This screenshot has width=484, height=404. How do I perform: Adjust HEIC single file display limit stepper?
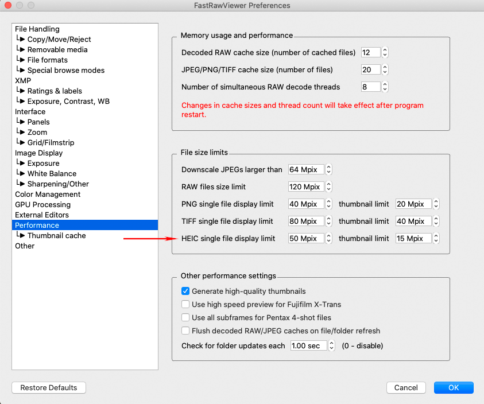point(329,239)
